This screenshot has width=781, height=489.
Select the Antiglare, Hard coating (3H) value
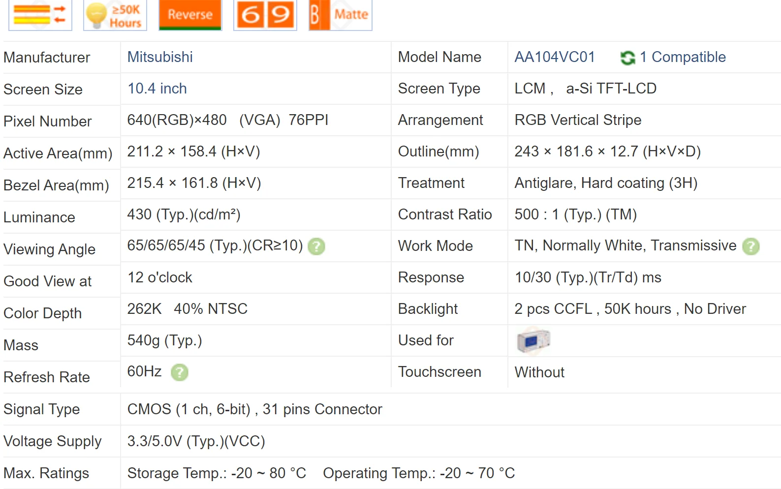point(606,183)
